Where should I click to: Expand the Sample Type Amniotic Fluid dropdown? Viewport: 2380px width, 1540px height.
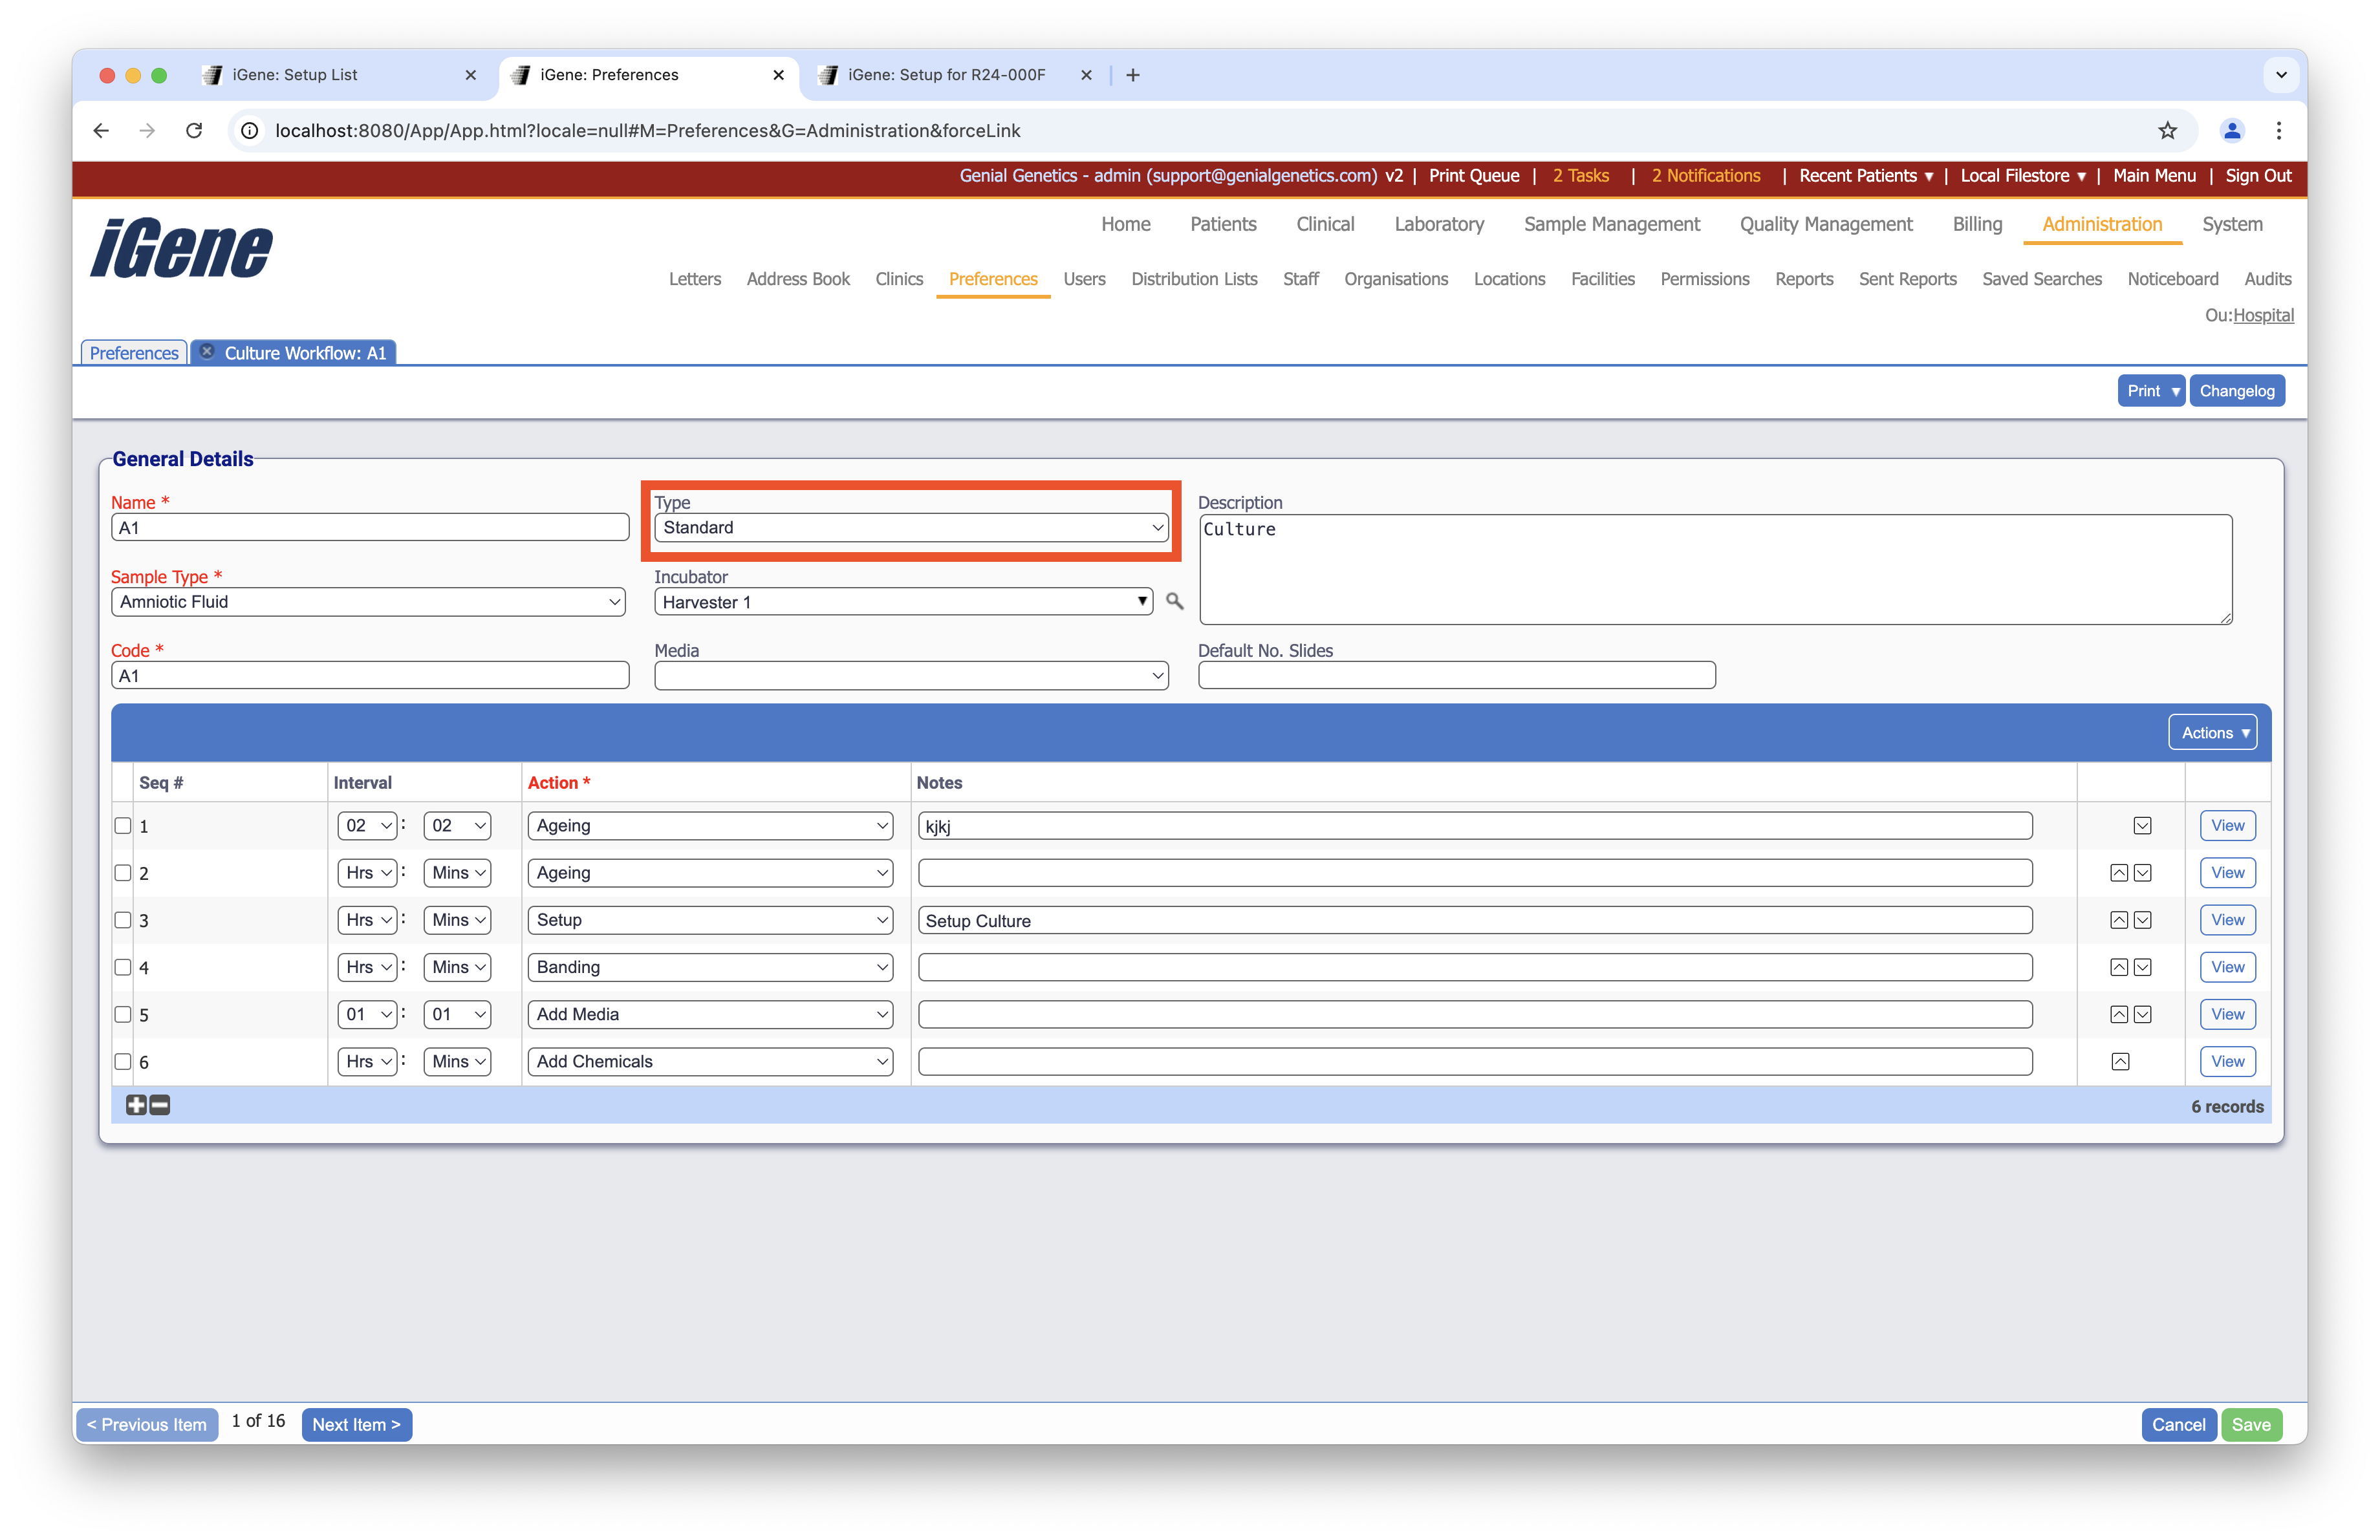[368, 602]
